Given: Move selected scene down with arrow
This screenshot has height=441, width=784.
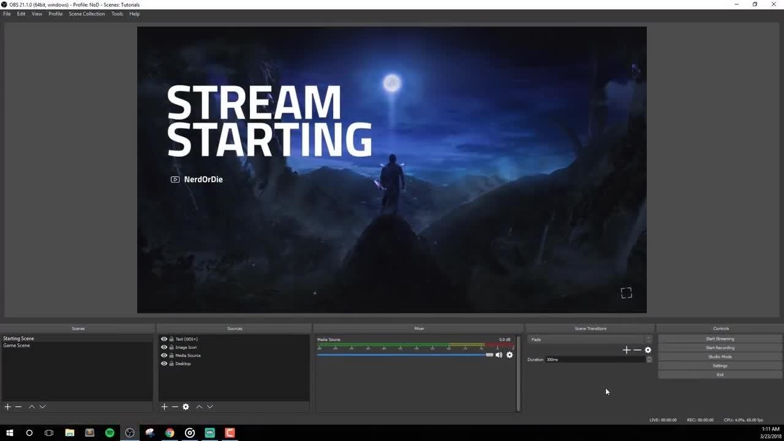Looking at the screenshot, I should pyautogui.click(x=42, y=407).
